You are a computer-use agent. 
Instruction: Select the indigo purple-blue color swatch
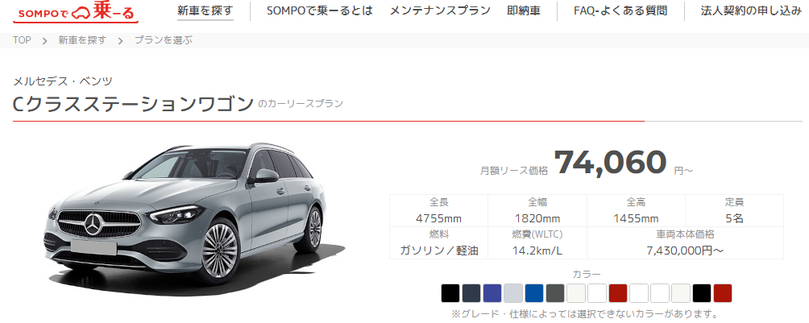[x=492, y=293]
